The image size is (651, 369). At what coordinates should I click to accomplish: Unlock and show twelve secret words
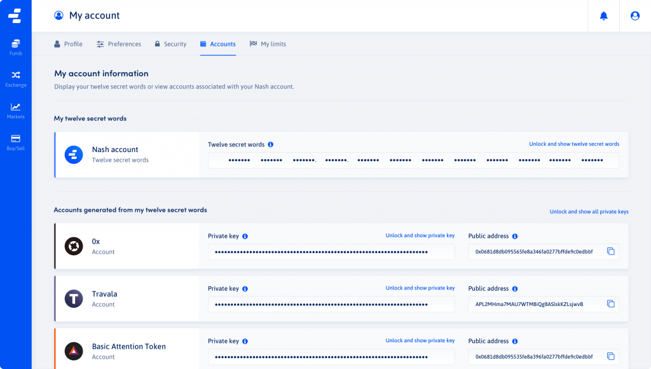(x=573, y=144)
